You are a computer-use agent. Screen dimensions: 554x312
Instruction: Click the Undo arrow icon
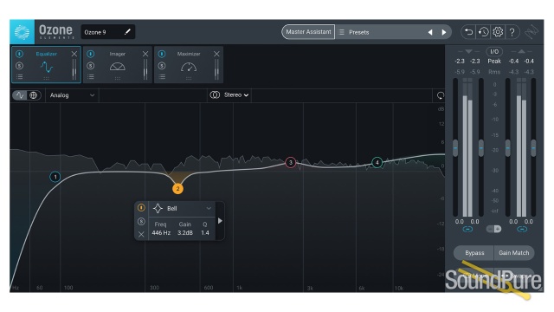point(468,32)
